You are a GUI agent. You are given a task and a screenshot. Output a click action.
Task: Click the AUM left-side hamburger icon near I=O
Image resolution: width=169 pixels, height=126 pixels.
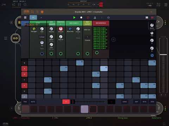pyautogui.click(x=5, y=38)
